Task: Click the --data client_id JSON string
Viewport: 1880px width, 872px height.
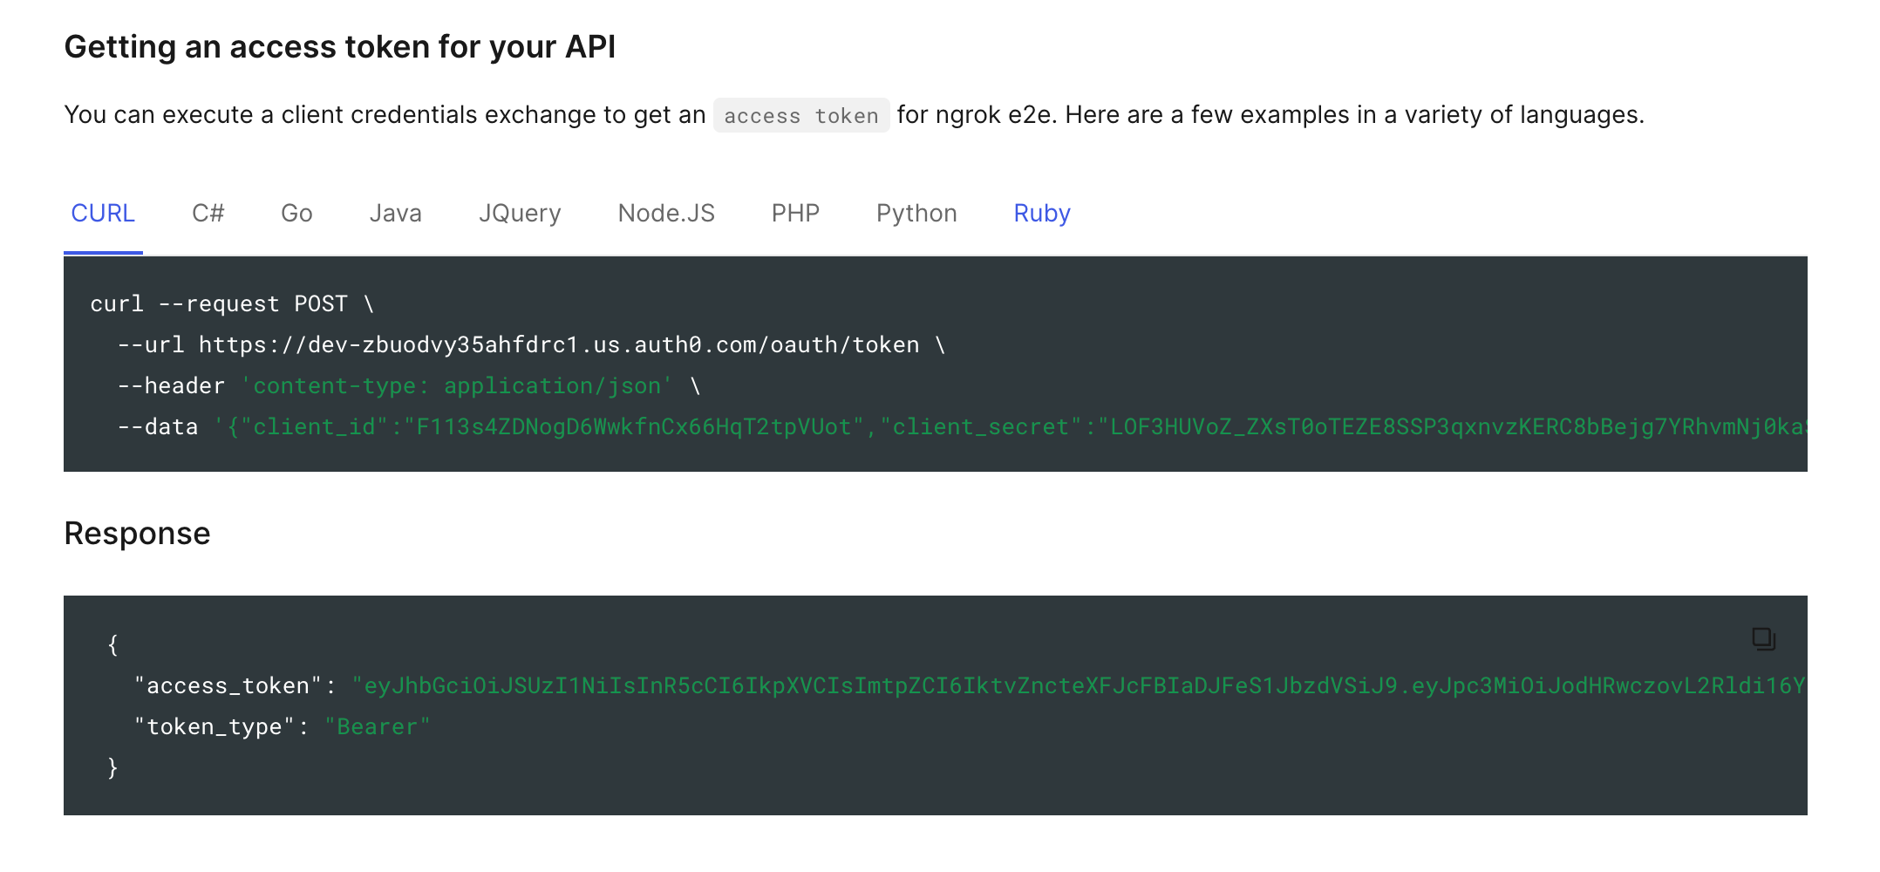Action: pyautogui.click(x=1010, y=426)
